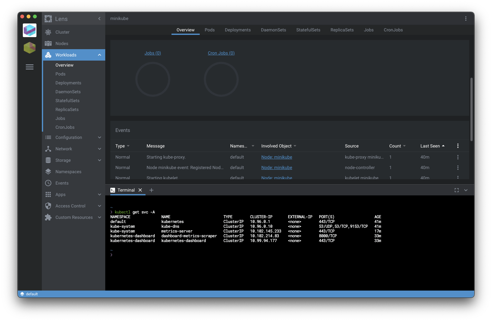This screenshot has height=321, width=492.
Task: Open the Nodes sidebar icon
Action: tap(48, 43)
